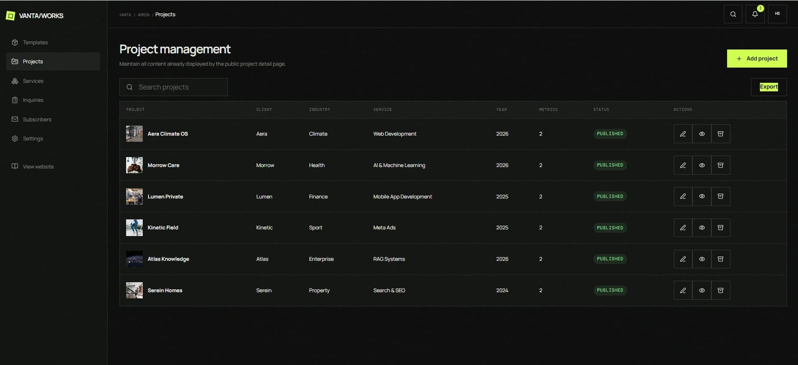Edit the Atlas Knowledge project
The width and height of the screenshot is (798, 365).
click(683, 259)
